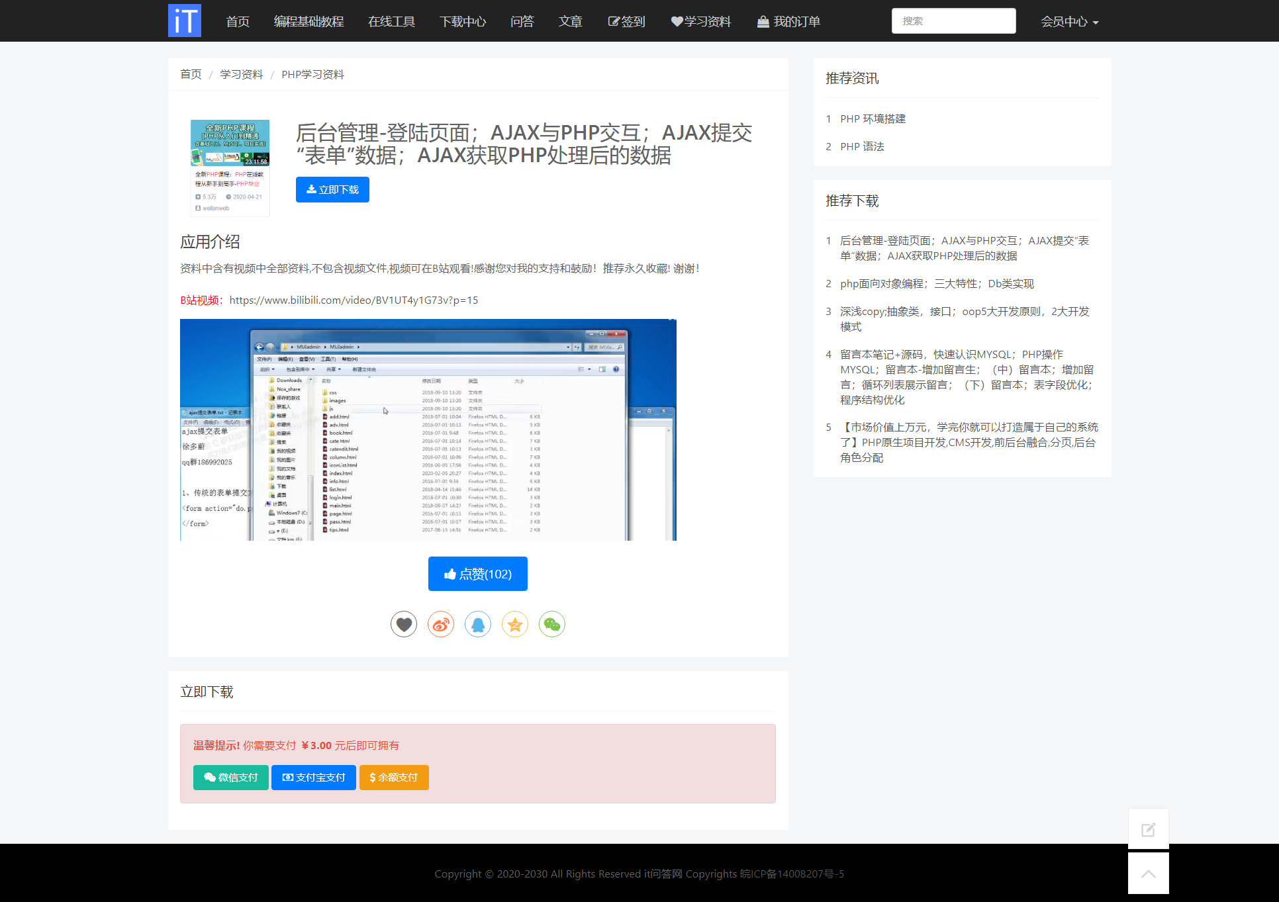This screenshot has width=1279, height=902.
Task: Open 文章 menu item
Action: point(571,21)
